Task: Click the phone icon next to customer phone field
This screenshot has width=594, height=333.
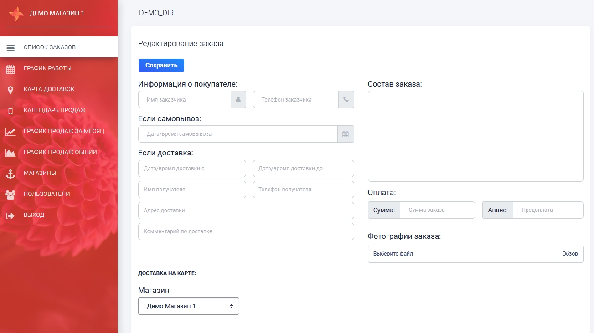Action: (x=346, y=100)
